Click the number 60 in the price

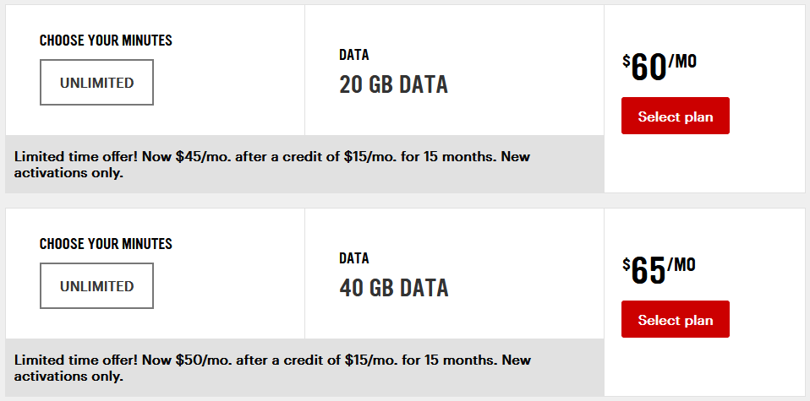[x=649, y=68]
